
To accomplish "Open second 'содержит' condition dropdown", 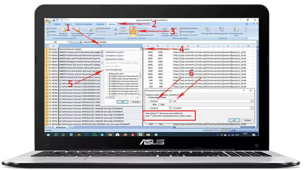I will pos(170,108).
